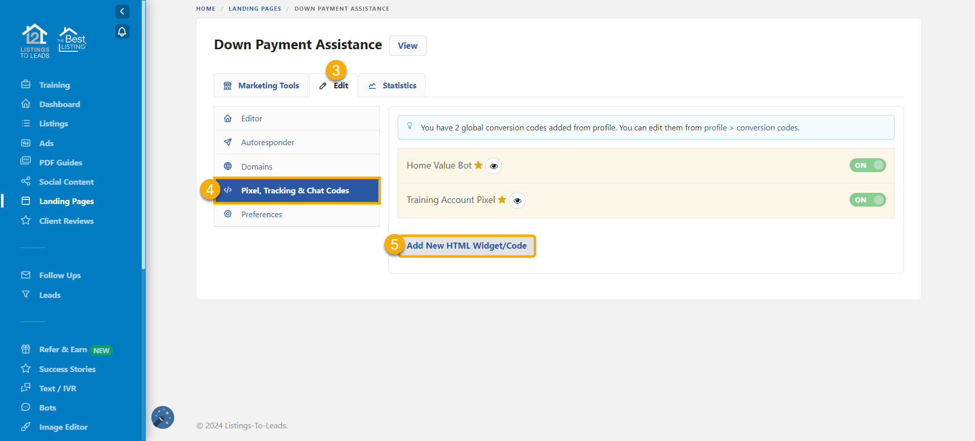Follow the conversion codes link
Viewport: 975px width, 441px height.
click(767, 128)
